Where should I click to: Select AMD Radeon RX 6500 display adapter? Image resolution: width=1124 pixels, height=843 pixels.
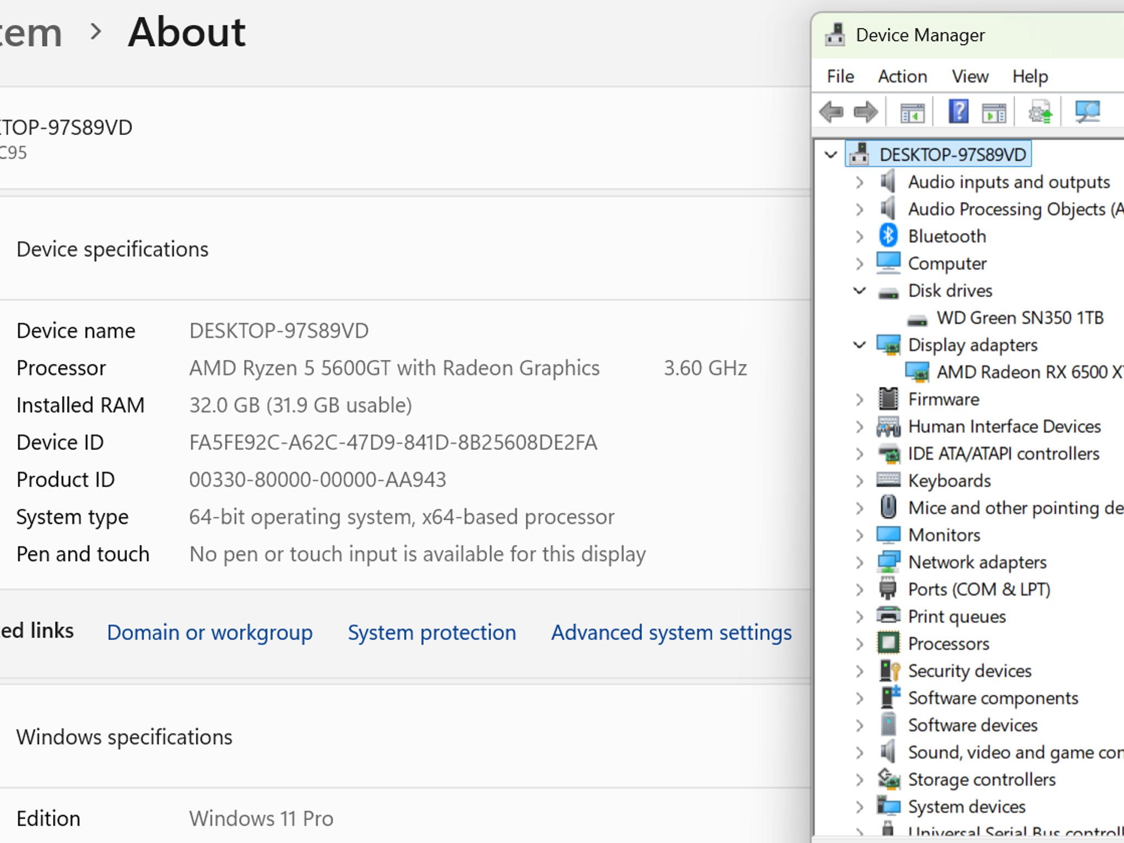click(1030, 372)
